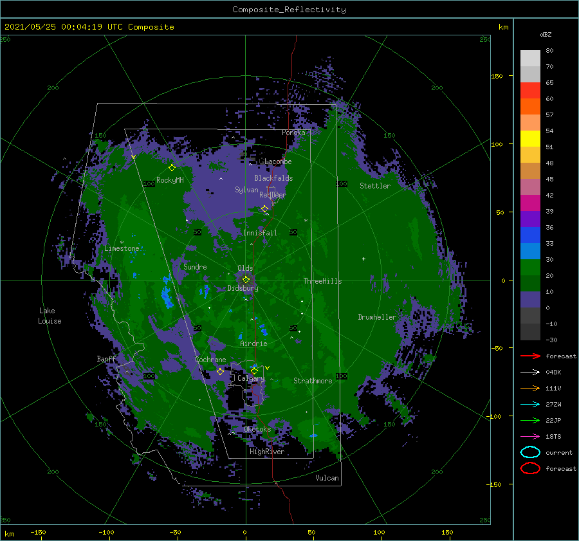
Task: Click the Innisfail label
Action: point(260,233)
